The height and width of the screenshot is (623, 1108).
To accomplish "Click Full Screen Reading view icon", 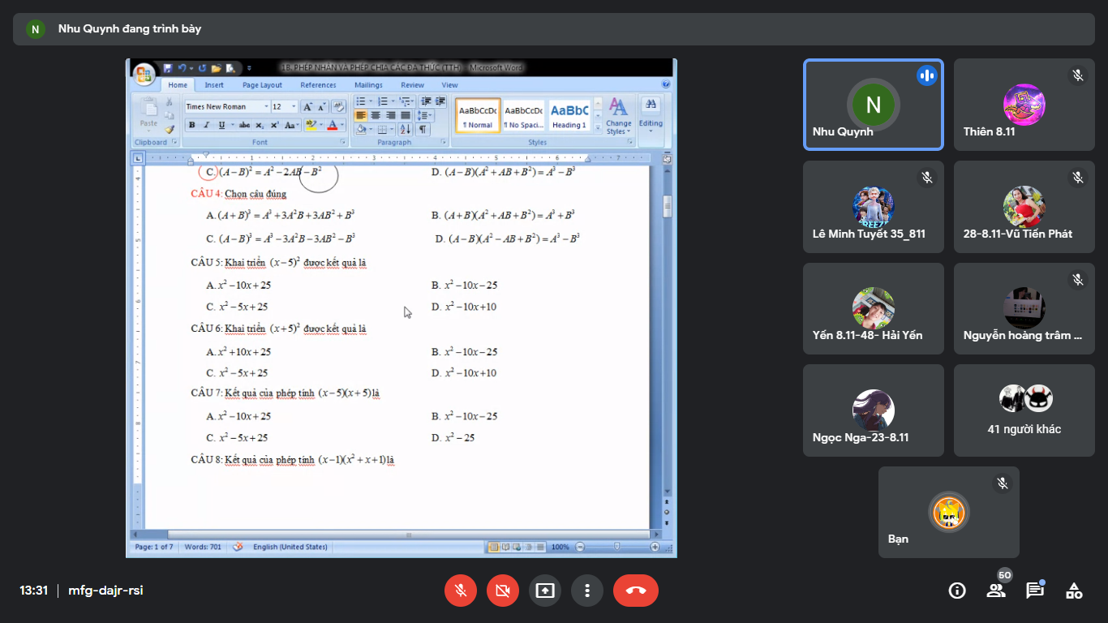I will coord(506,547).
